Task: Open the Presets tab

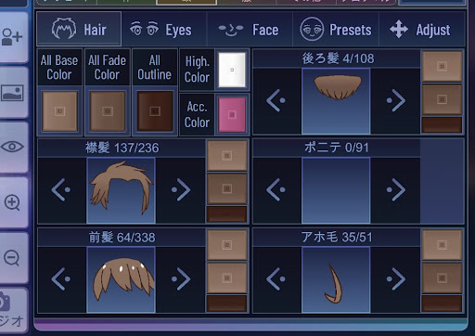Action: pyautogui.click(x=336, y=30)
